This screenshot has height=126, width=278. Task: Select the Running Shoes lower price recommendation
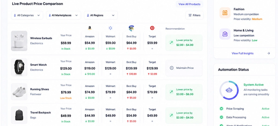click(x=184, y=92)
